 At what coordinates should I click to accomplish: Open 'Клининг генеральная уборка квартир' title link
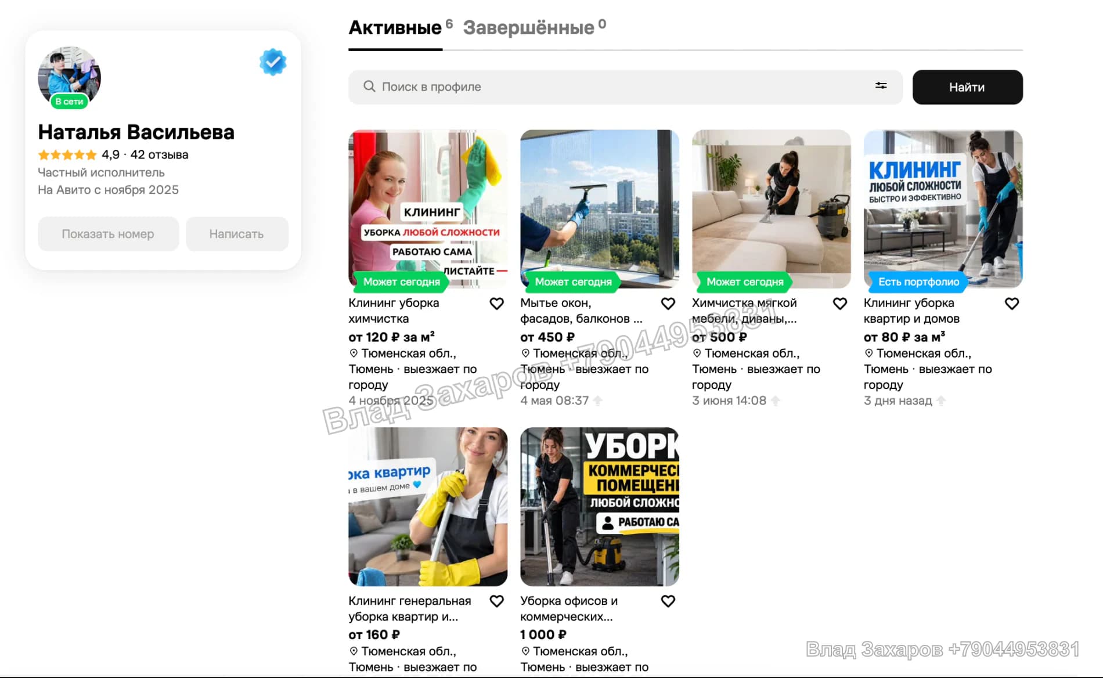pyautogui.click(x=410, y=608)
